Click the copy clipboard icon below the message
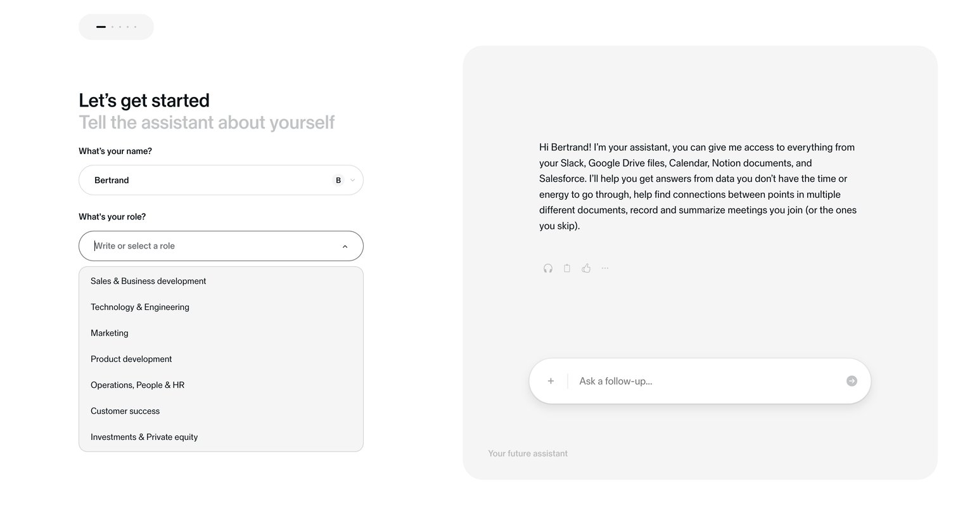958x516 pixels. (x=567, y=268)
